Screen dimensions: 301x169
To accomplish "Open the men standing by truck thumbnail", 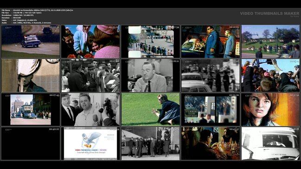I will (150, 144).
